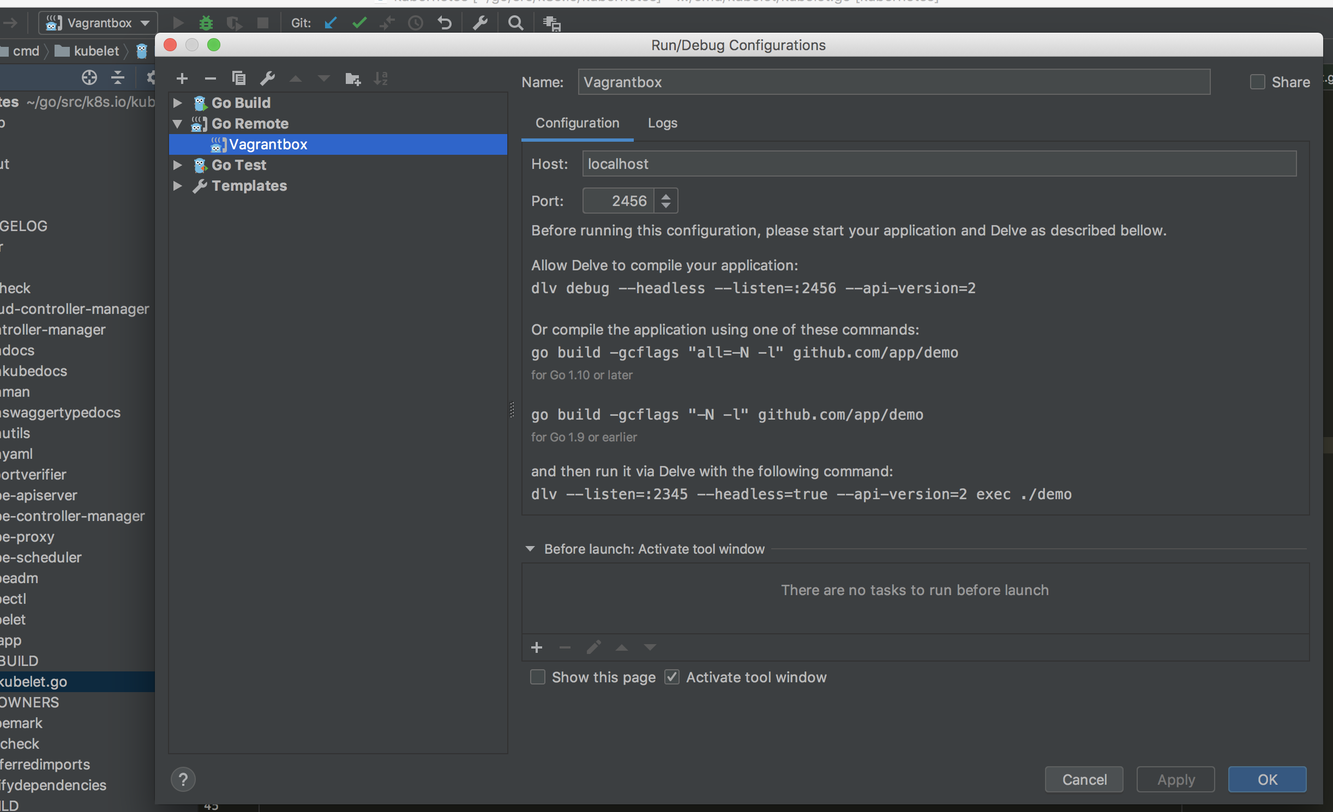Image resolution: width=1333 pixels, height=812 pixels.
Task: Expand the Go Build tree node
Action: coord(178,102)
